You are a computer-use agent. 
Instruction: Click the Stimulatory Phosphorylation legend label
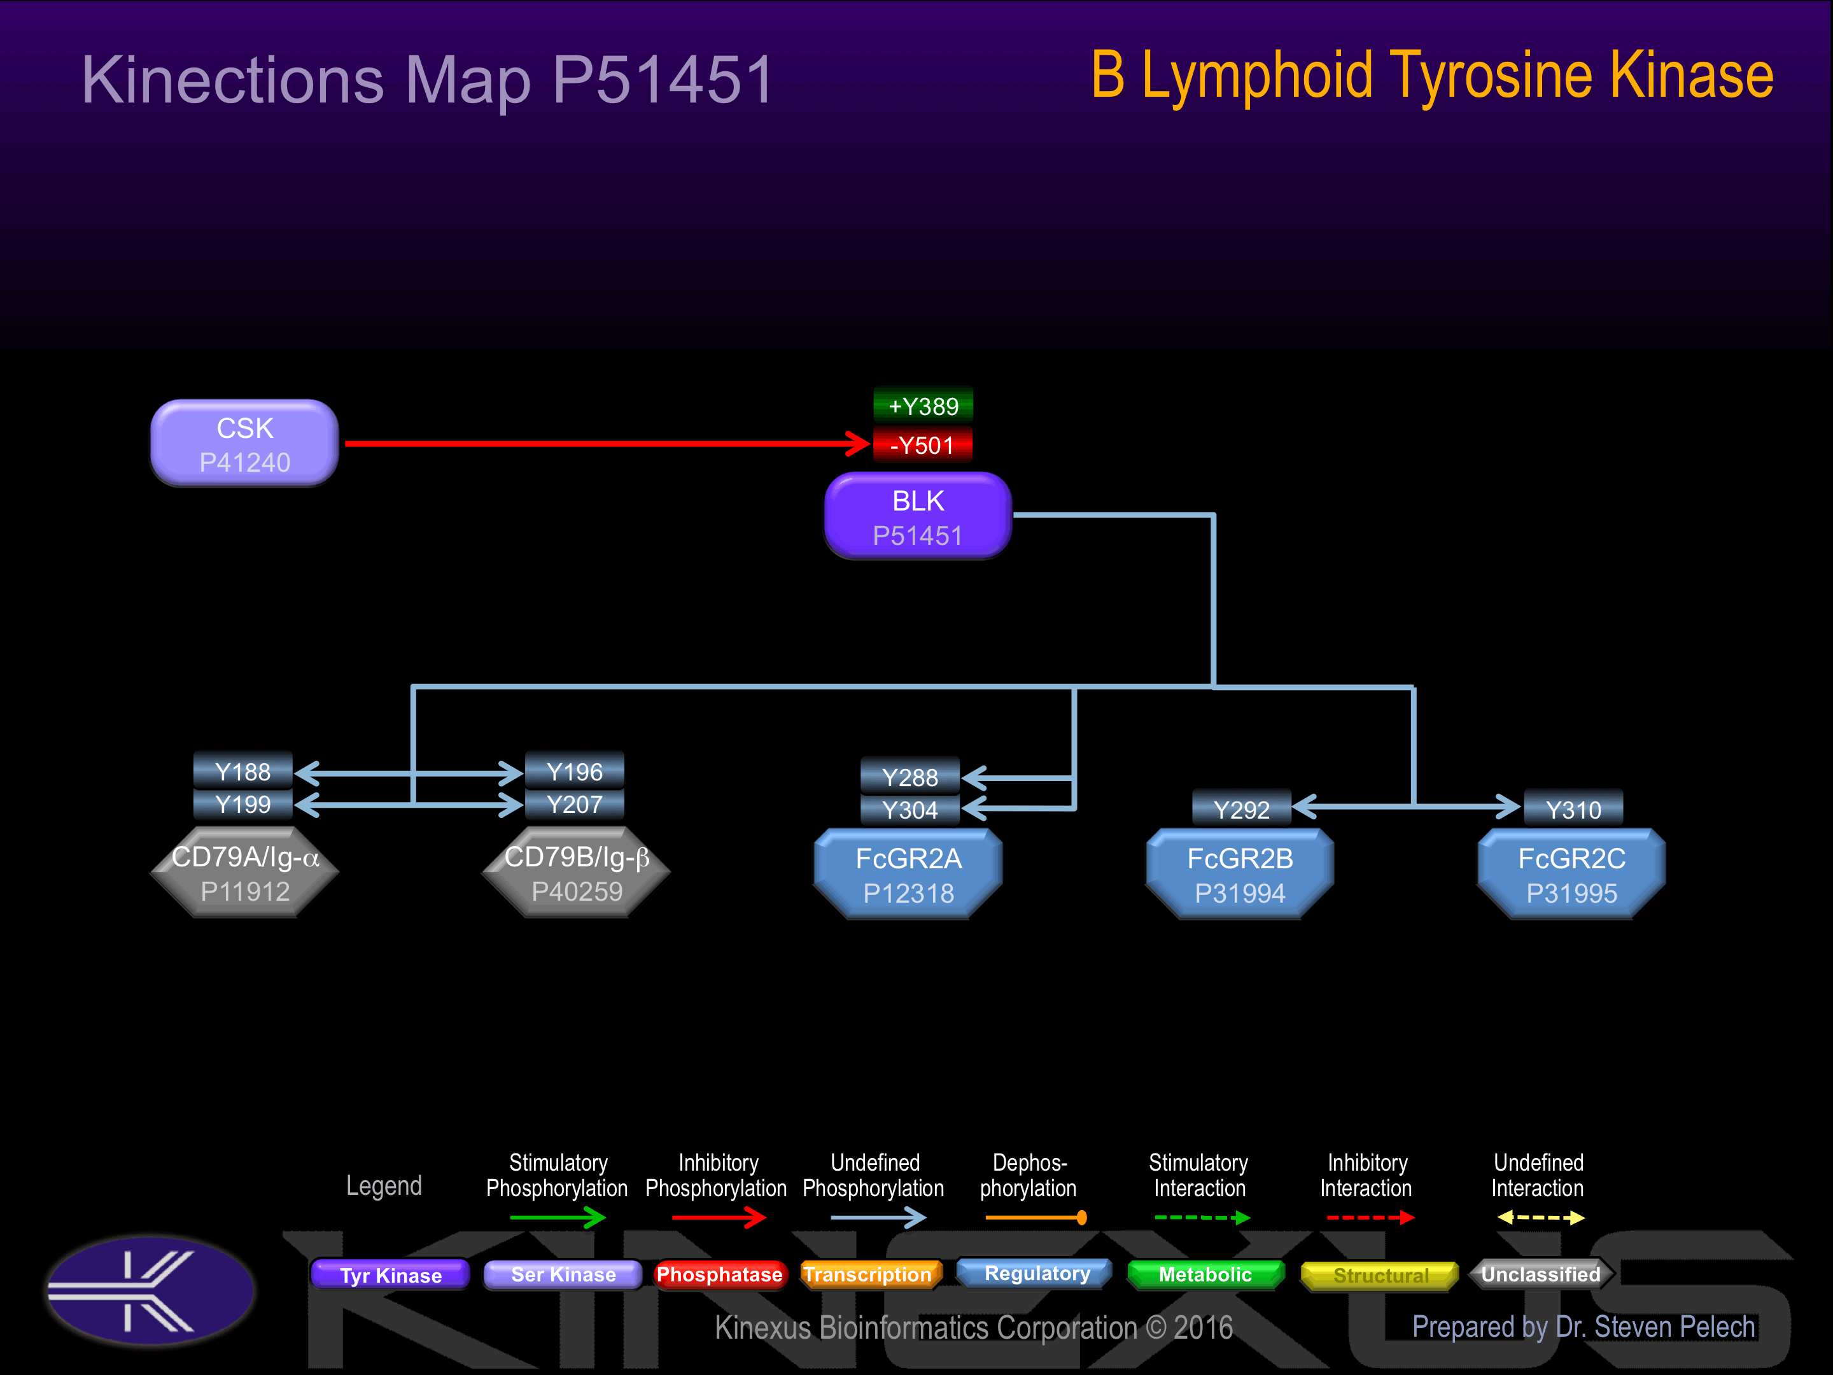pos(557,1175)
